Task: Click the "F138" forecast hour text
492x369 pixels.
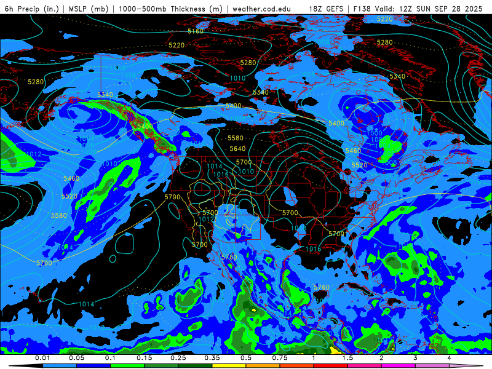Action: pos(362,9)
